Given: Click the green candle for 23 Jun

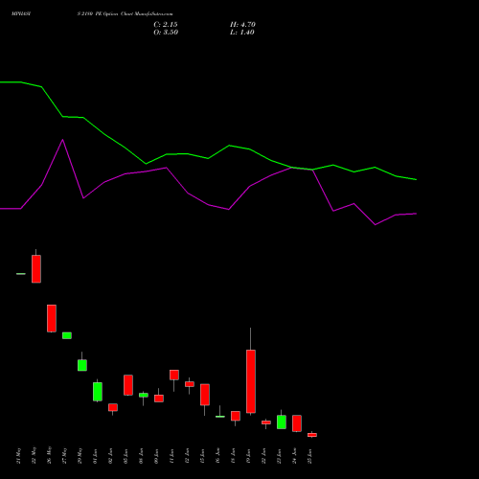Looking at the screenshot, I should click(282, 422).
